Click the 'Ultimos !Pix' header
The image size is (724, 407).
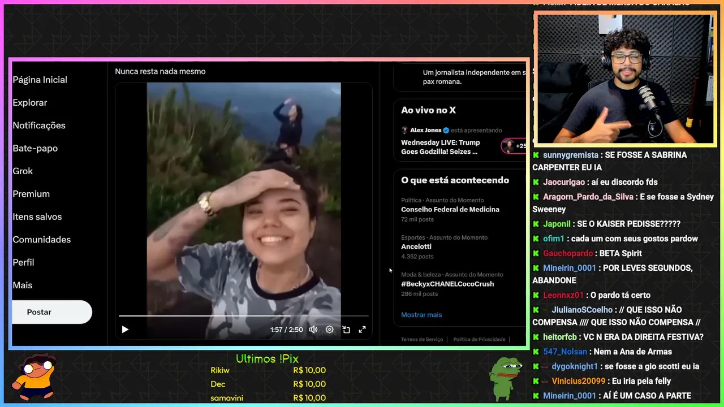click(267, 358)
